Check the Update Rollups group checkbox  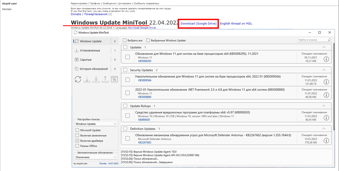click(x=125, y=106)
